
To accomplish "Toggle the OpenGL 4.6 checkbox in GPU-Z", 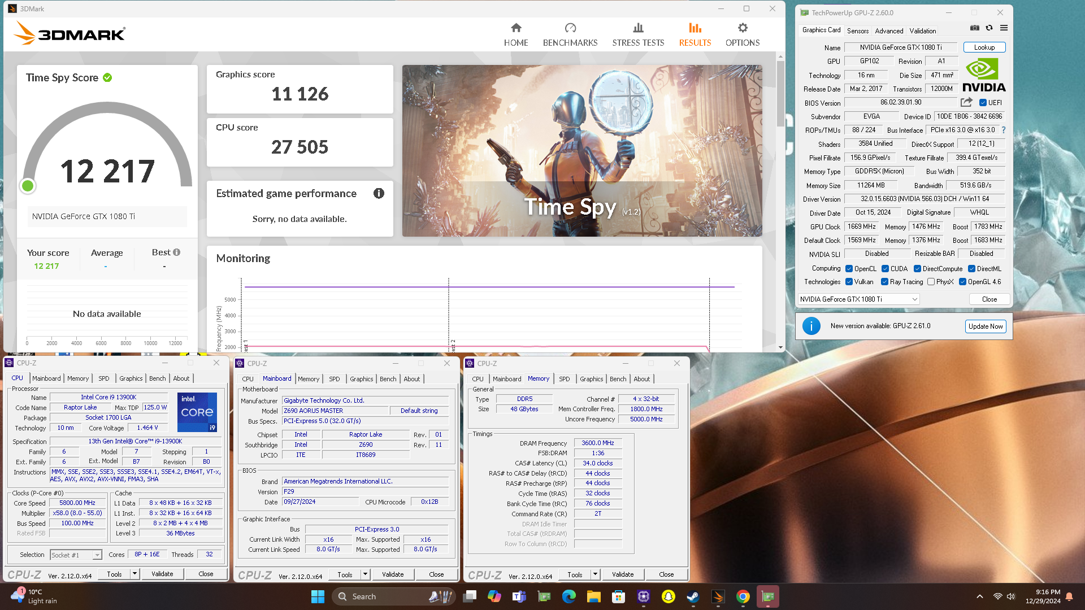I will [962, 282].
